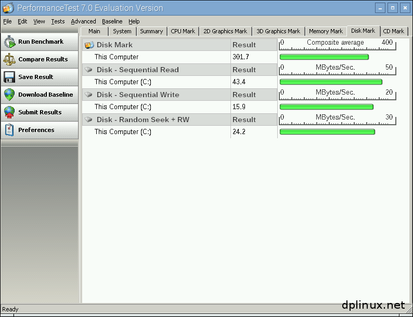Viewport: 413px width, 317px height.
Task: Switch to the CD Mark tab
Action: 394,31
